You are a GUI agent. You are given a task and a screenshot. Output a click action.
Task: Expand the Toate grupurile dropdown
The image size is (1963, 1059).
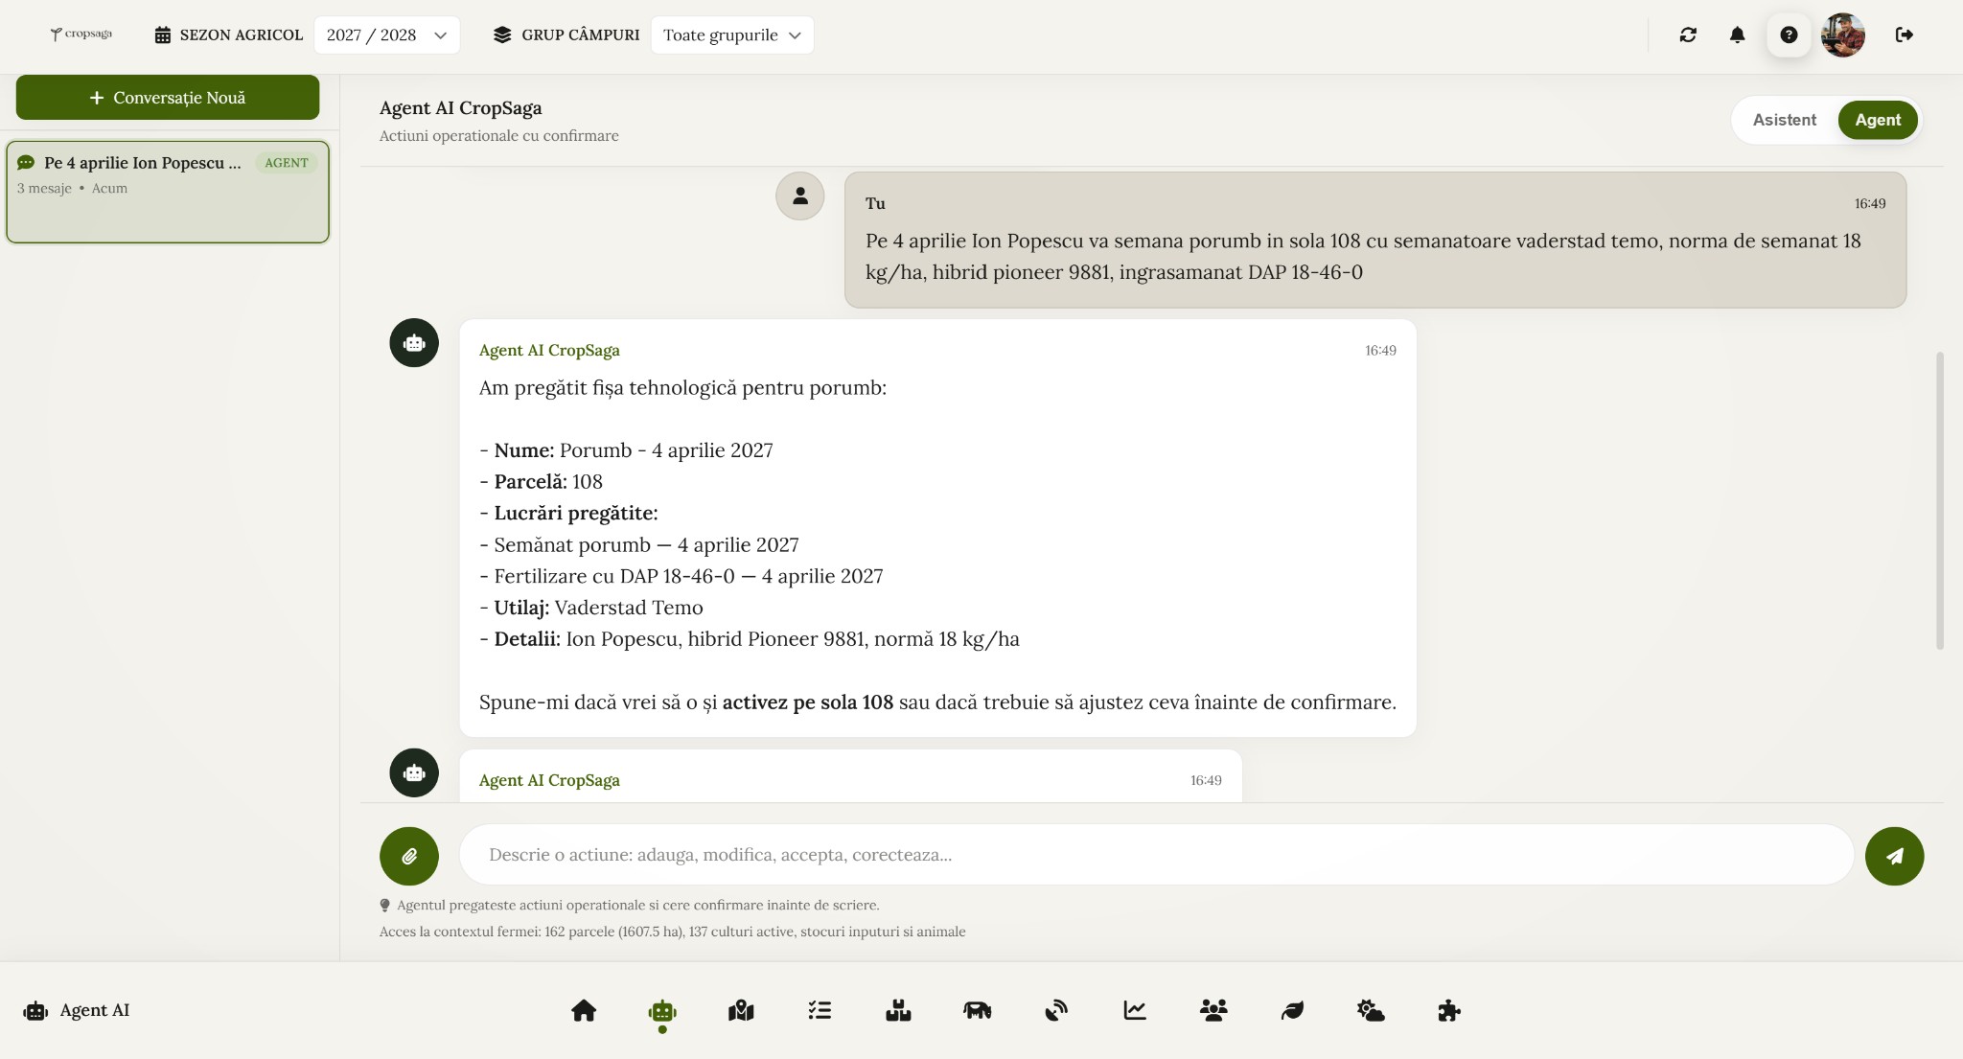(x=731, y=35)
